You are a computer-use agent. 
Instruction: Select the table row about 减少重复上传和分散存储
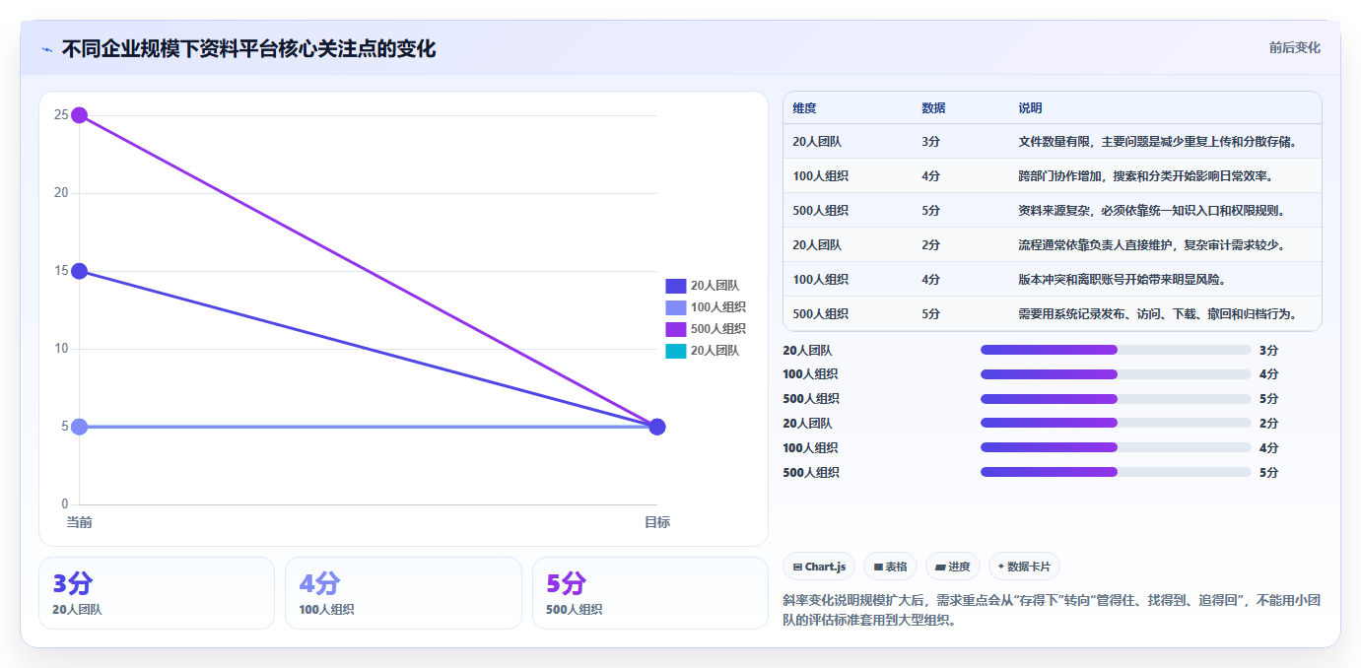pyautogui.click(x=1052, y=142)
